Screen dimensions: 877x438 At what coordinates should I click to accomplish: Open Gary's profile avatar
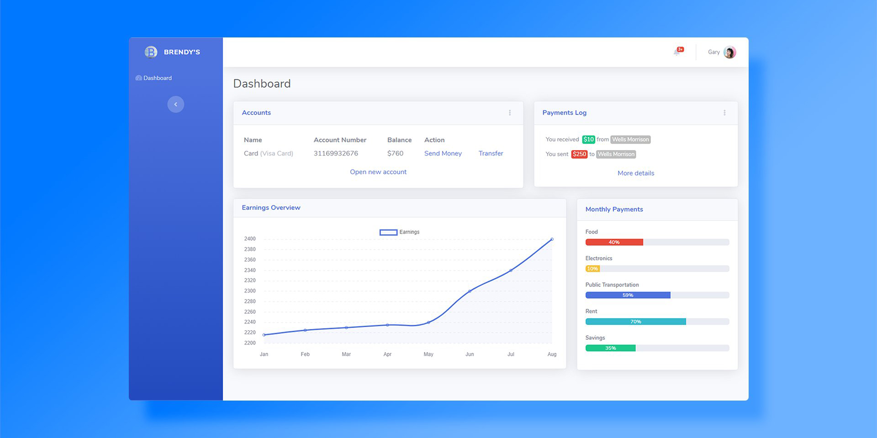click(729, 52)
